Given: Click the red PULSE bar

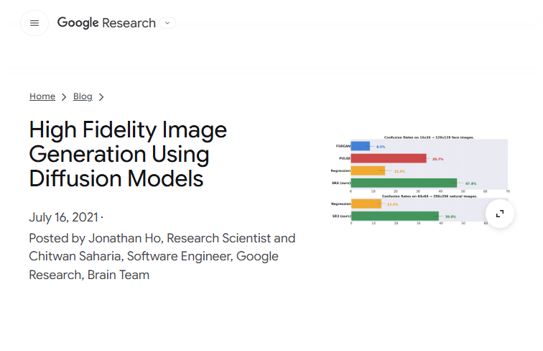Looking at the screenshot, I should click(389, 158).
